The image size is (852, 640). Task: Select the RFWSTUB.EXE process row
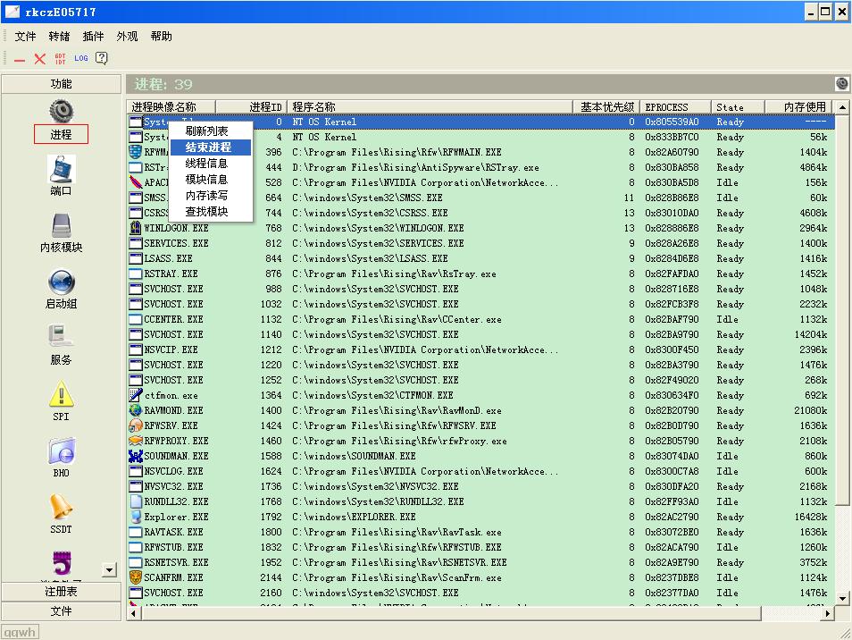(x=480, y=548)
